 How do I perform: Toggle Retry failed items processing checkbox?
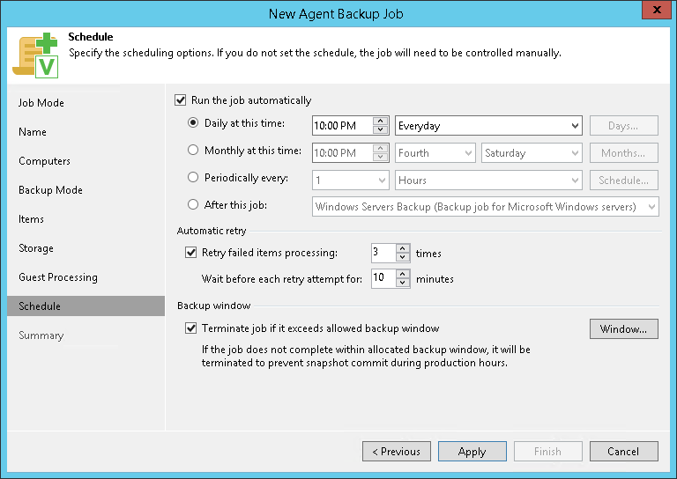[191, 253]
